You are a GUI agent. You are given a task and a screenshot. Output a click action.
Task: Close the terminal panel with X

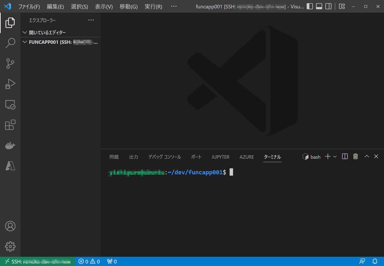coord(376,156)
